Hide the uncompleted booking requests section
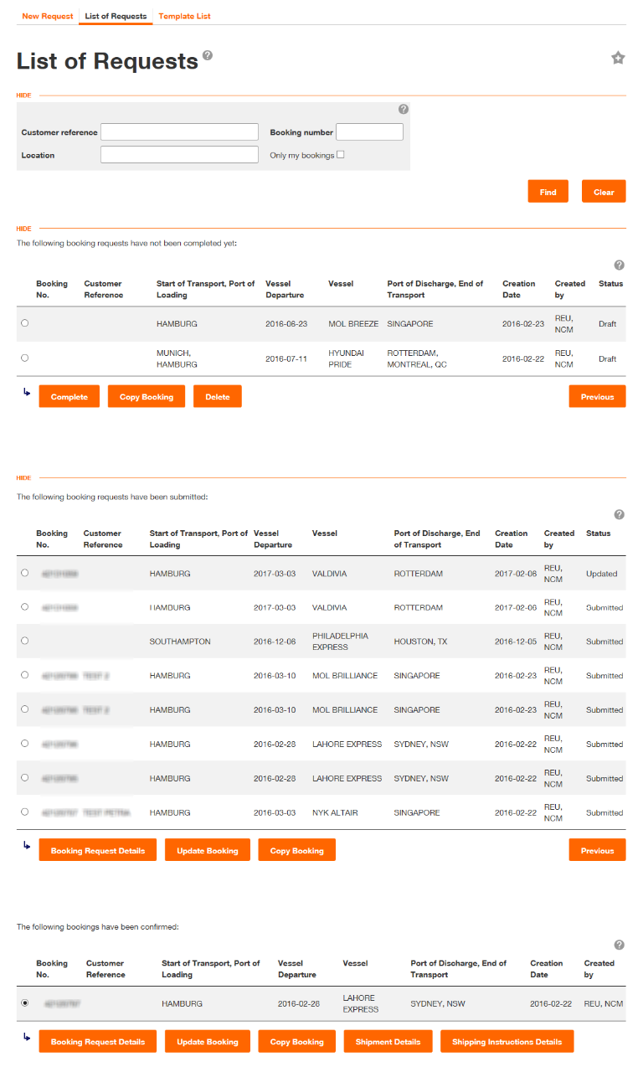This screenshot has height=1072, width=643. coord(23,228)
